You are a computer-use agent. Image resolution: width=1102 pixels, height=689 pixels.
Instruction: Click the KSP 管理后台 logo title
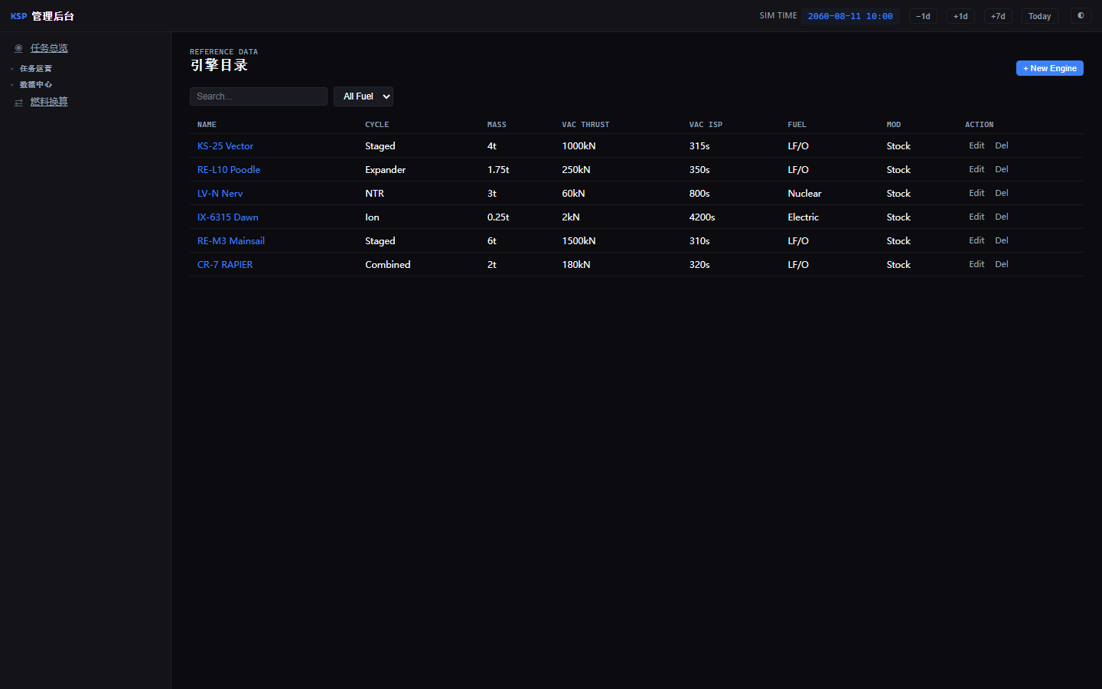click(42, 16)
